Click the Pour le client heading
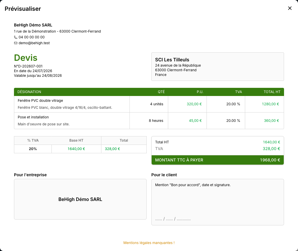Screen dimensions: 298x251 (164, 175)
